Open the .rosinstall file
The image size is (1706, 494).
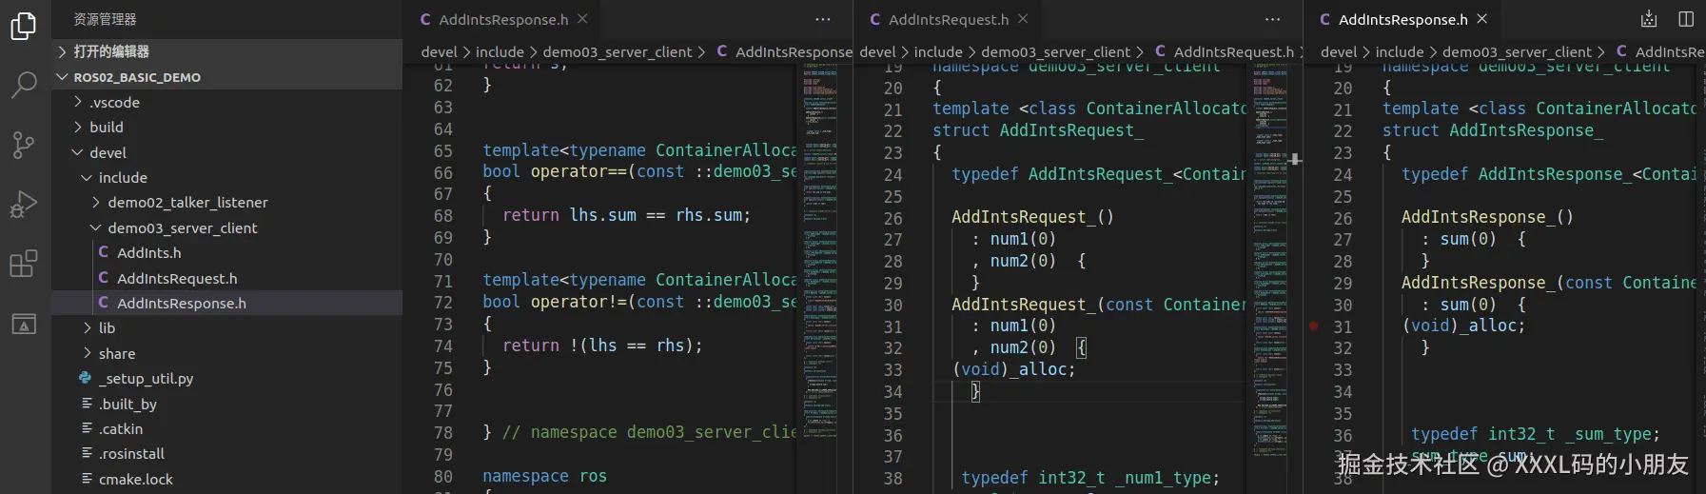coord(227,453)
